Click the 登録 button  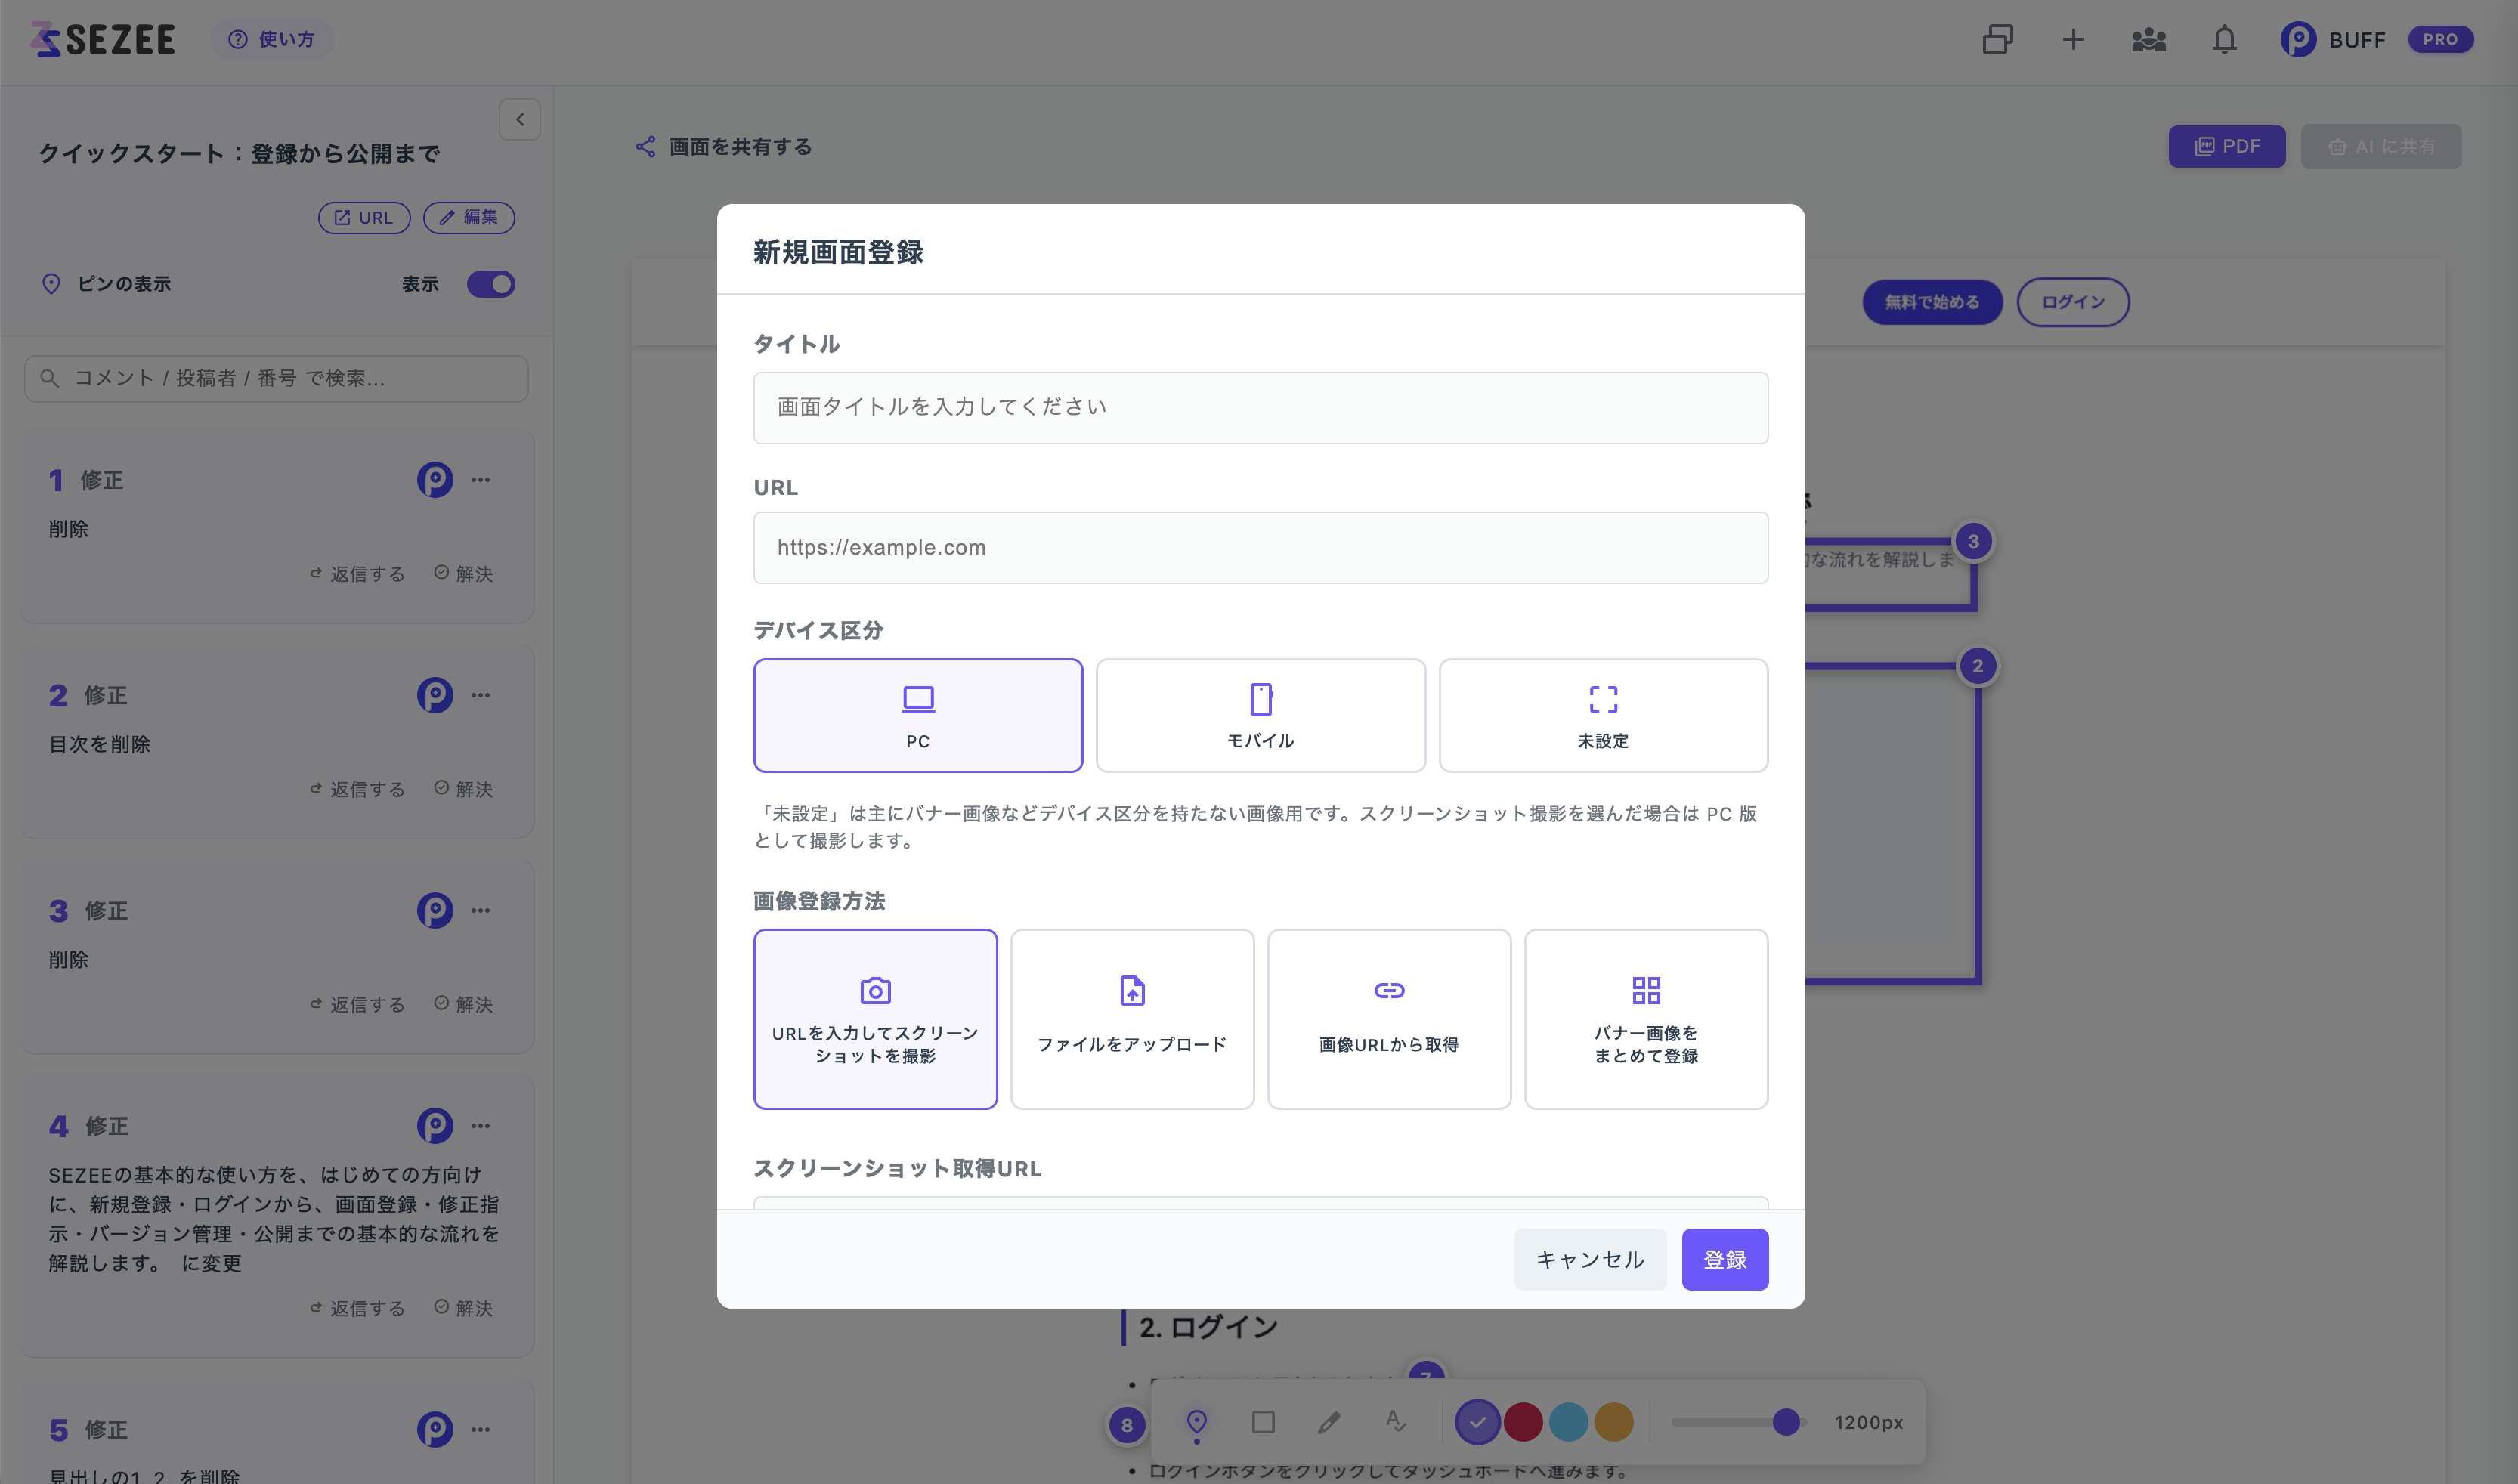click(1725, 1260)
